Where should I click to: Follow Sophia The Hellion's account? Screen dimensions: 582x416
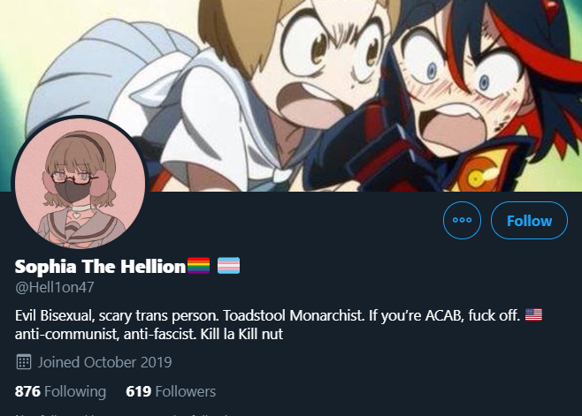pyautogui.click(x=529, y=220)
